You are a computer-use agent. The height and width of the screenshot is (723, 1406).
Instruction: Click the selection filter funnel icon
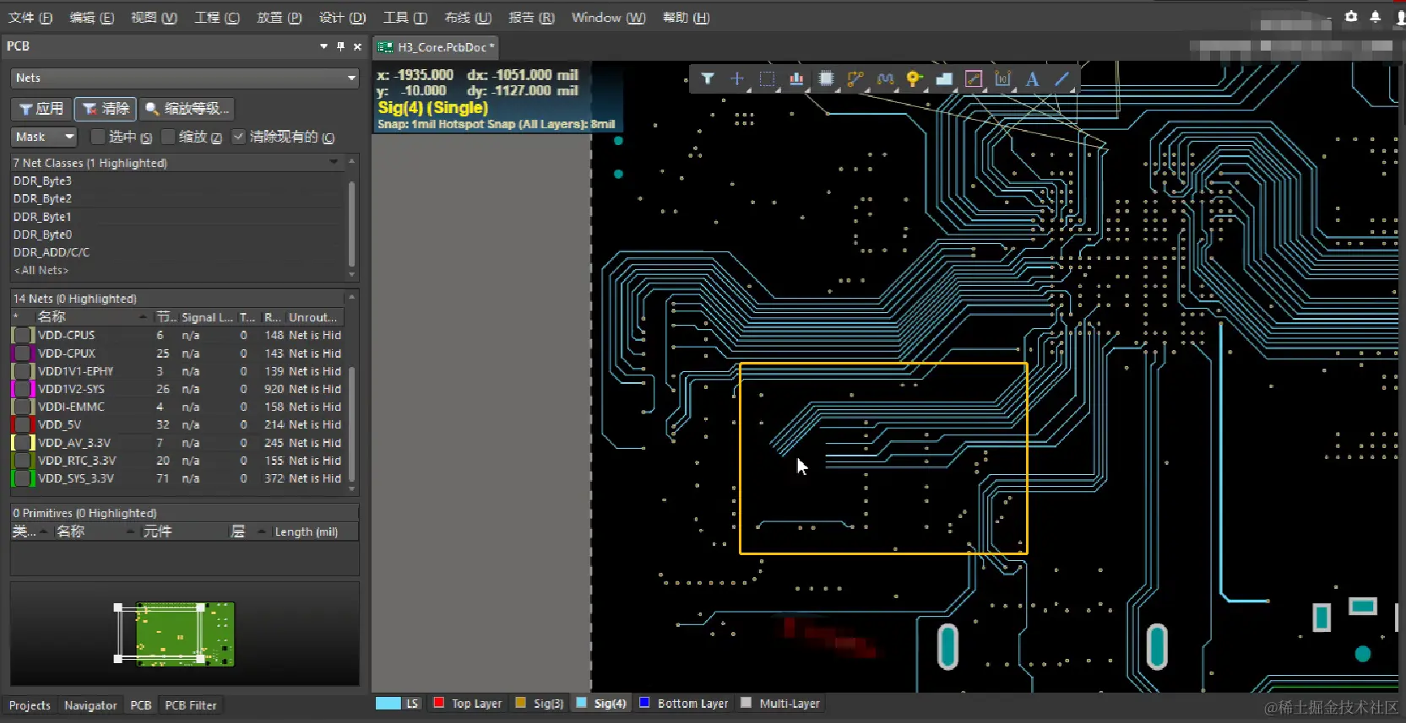(x=708, y=78)
